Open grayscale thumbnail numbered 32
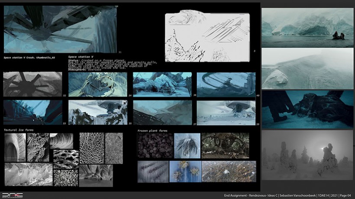355x199 pixels. [x=32, y=84]
